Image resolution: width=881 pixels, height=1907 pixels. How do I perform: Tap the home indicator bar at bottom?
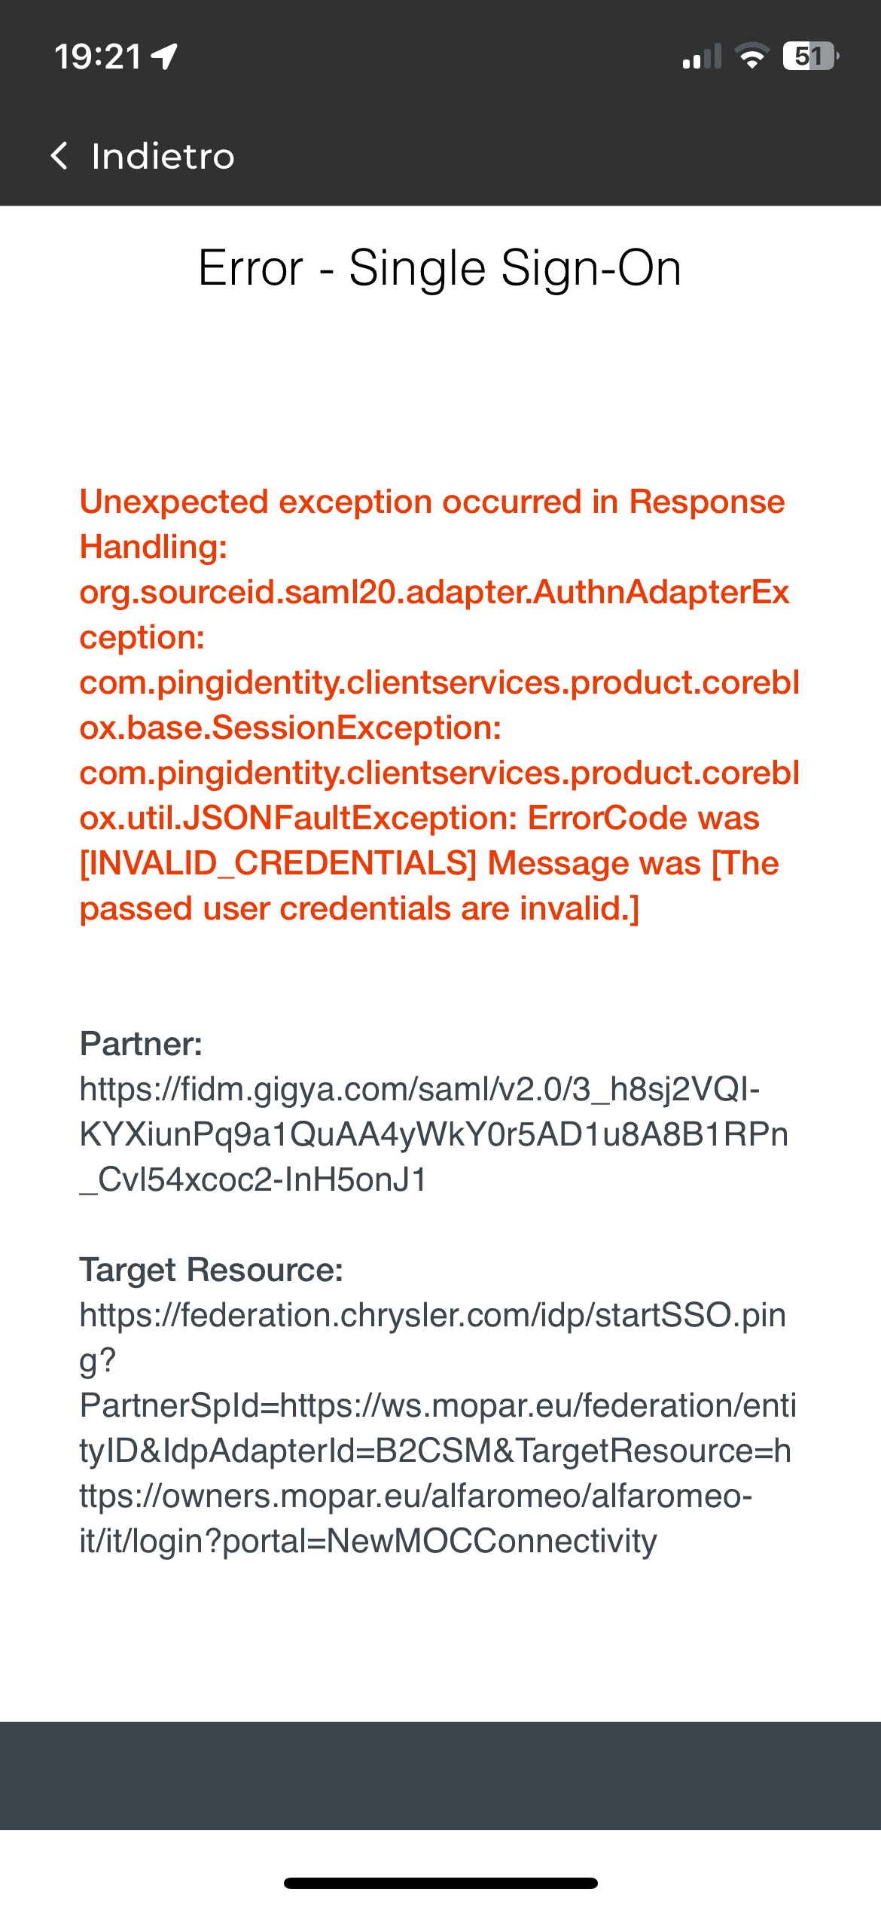(440, 1883)
